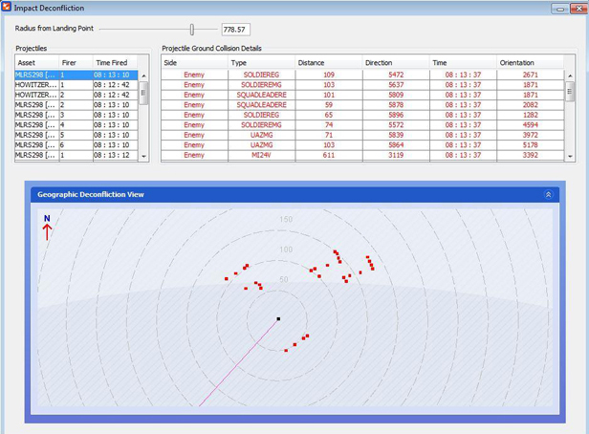Select the HOWITZER row with firer 1

pos(76,85)
